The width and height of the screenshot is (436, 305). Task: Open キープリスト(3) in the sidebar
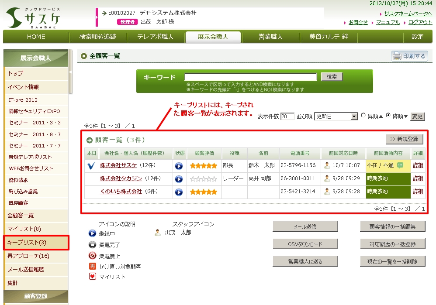[x=36, y=243]
